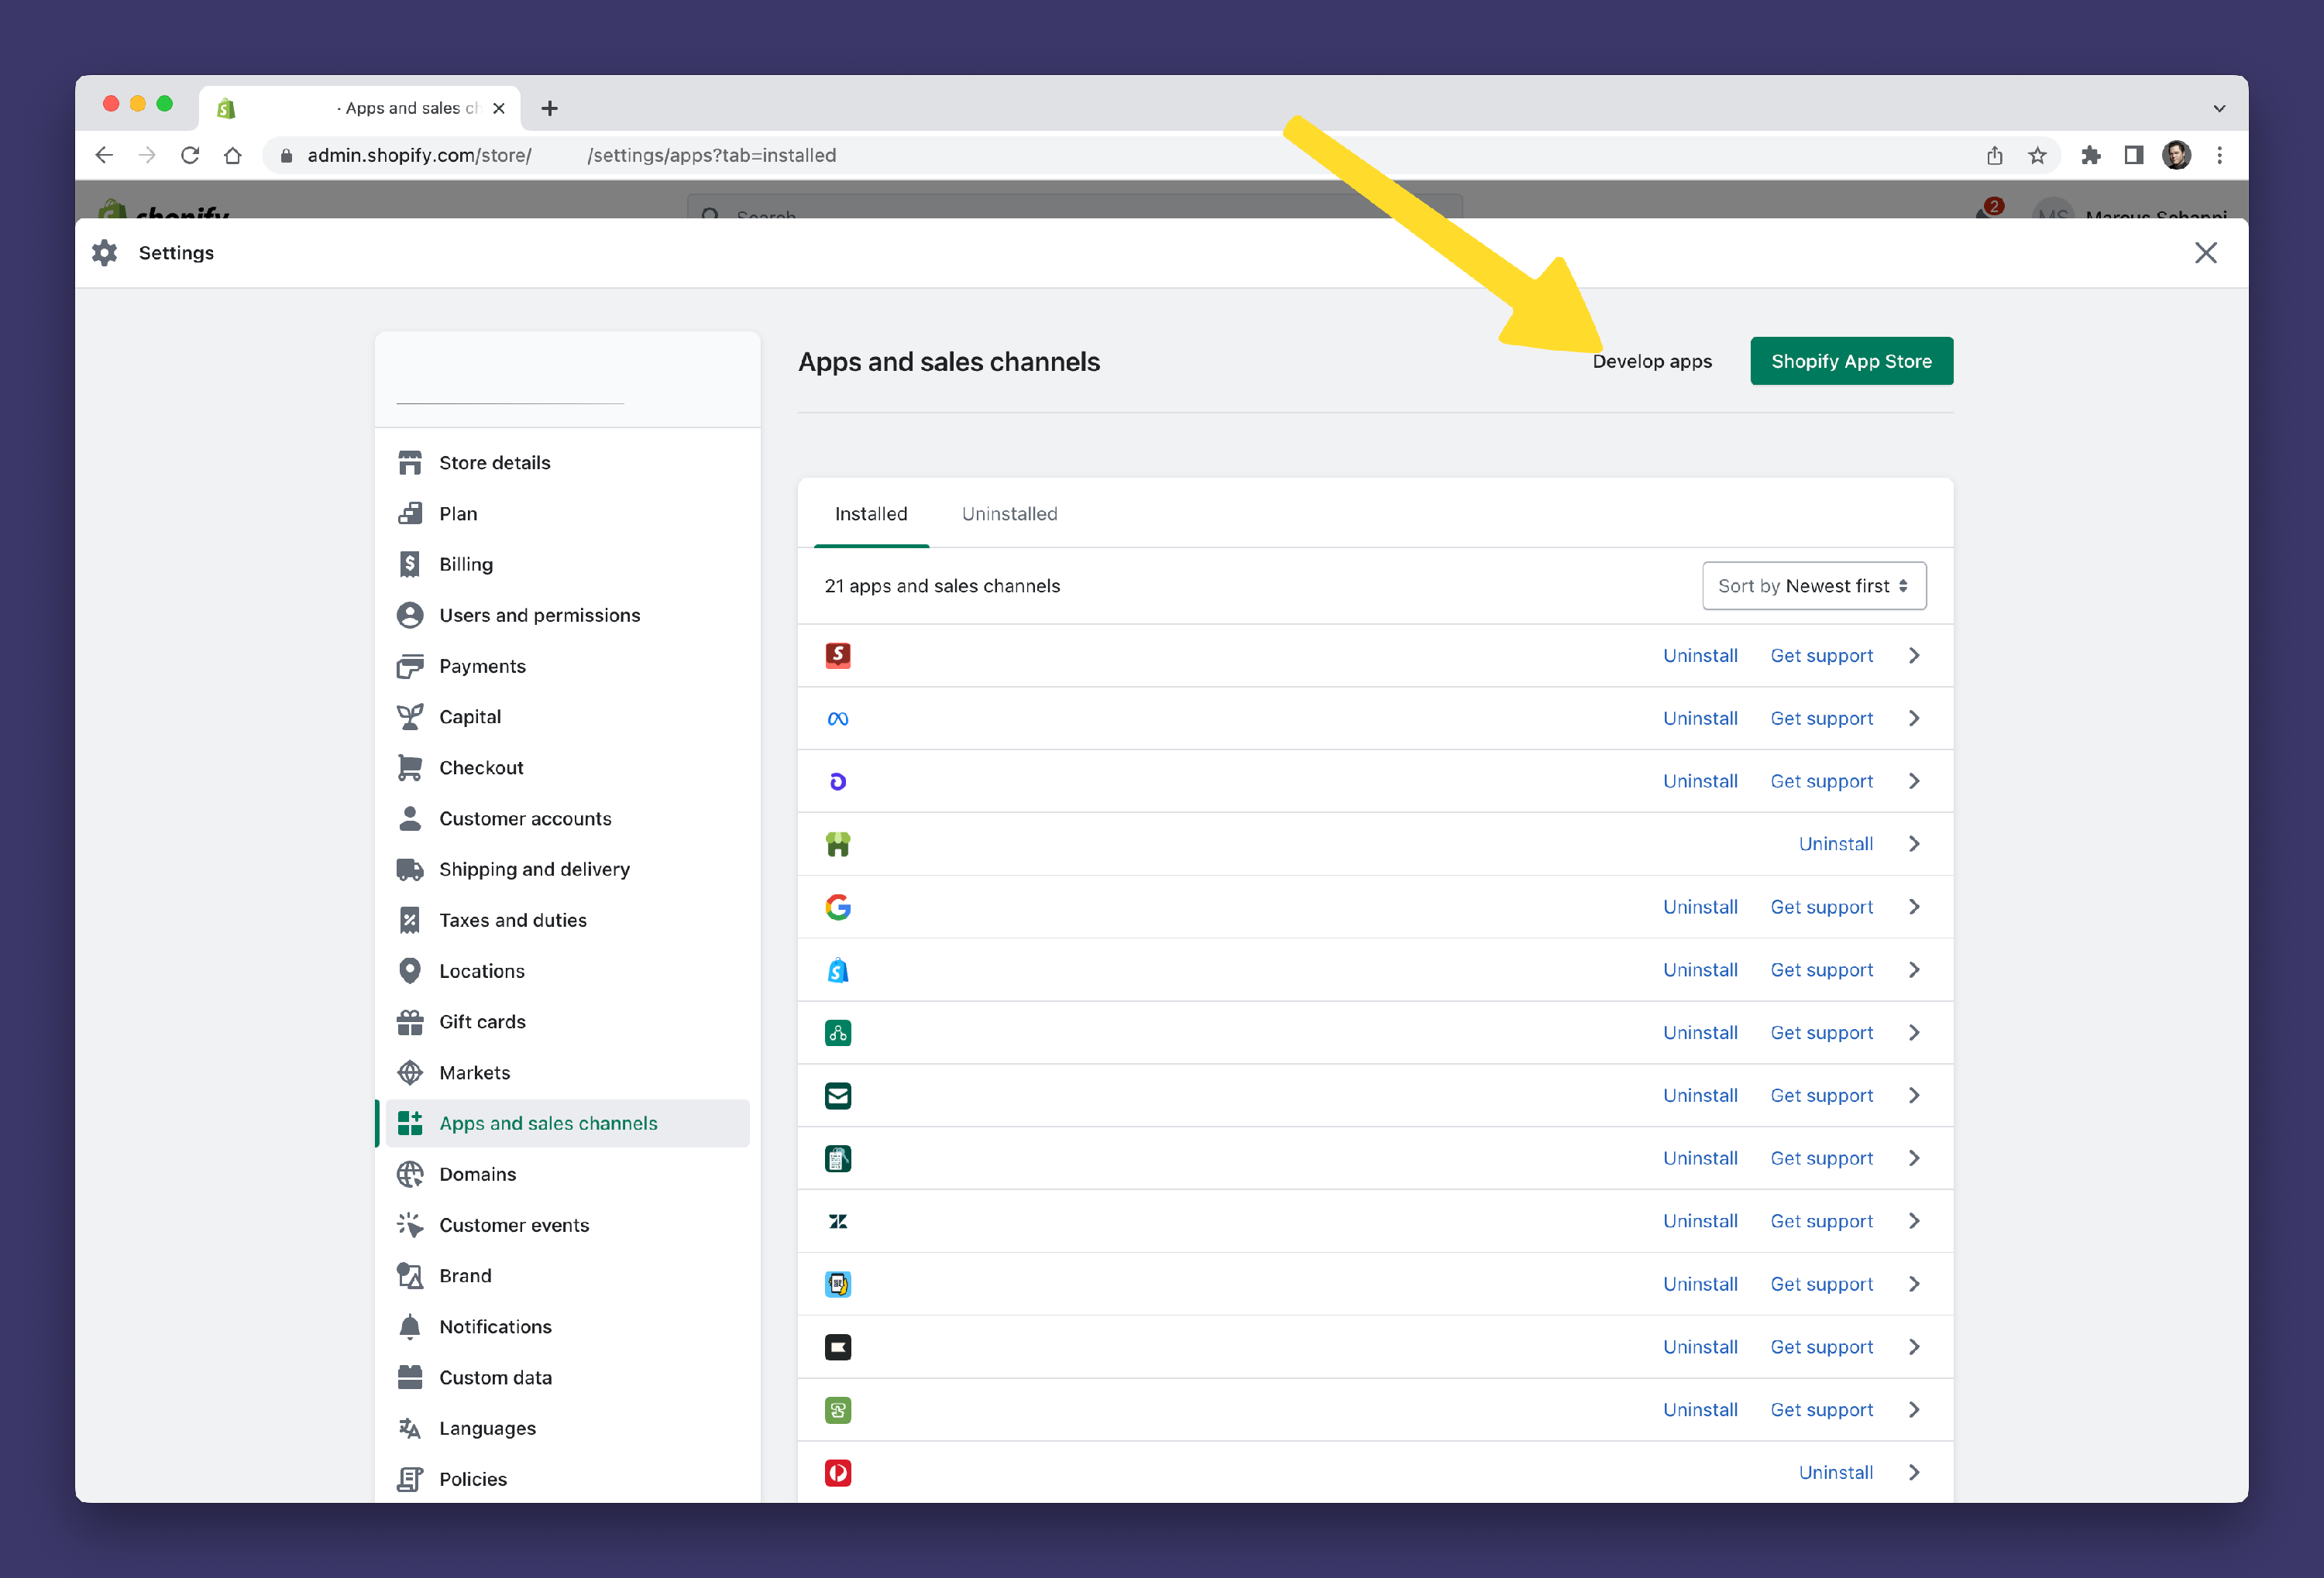Open the Billing settings section
The width and height of the screenshot is (2324, 1578).
click(465, 564)
